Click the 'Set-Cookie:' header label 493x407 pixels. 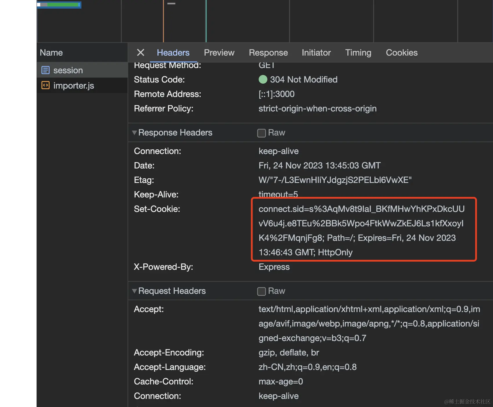coord(157,209)
